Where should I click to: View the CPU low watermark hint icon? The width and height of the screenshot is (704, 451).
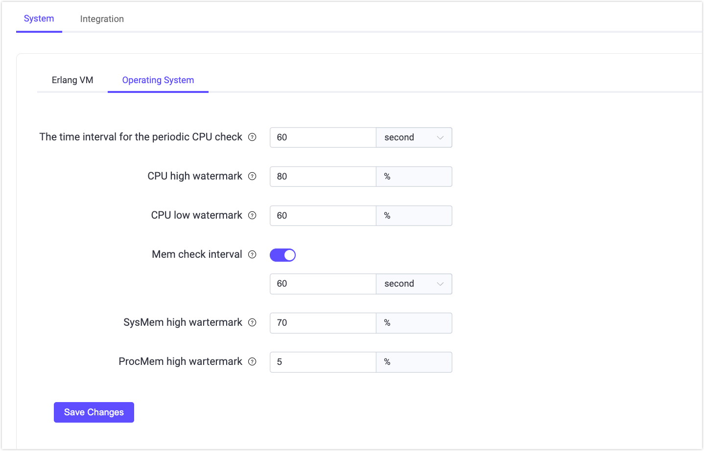click(x=253, y=215)
